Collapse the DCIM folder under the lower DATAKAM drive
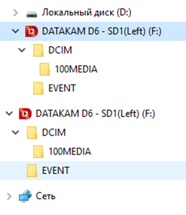The height and width of the screenshot is (215, 186). click(x=15, y=132)
